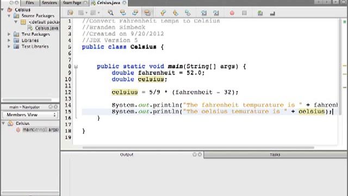Shift line right toolbar icon

(216, 13)
